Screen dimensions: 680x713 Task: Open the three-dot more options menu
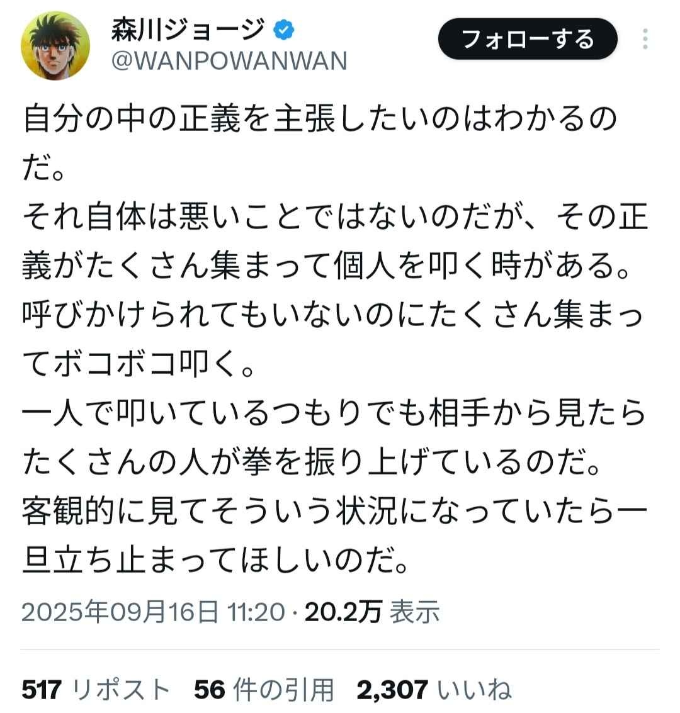click(x=645, y=38)
